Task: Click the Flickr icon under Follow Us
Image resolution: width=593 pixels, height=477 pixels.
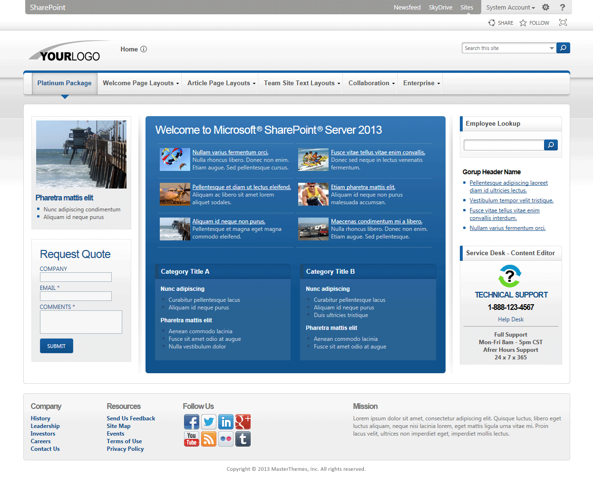Action: pyautogui.click(x=225, y=439)
